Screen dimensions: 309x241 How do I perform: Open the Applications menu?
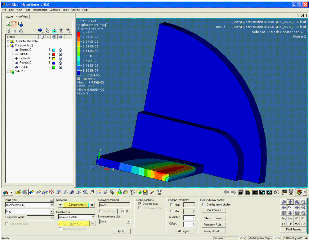tap(40, 10)
